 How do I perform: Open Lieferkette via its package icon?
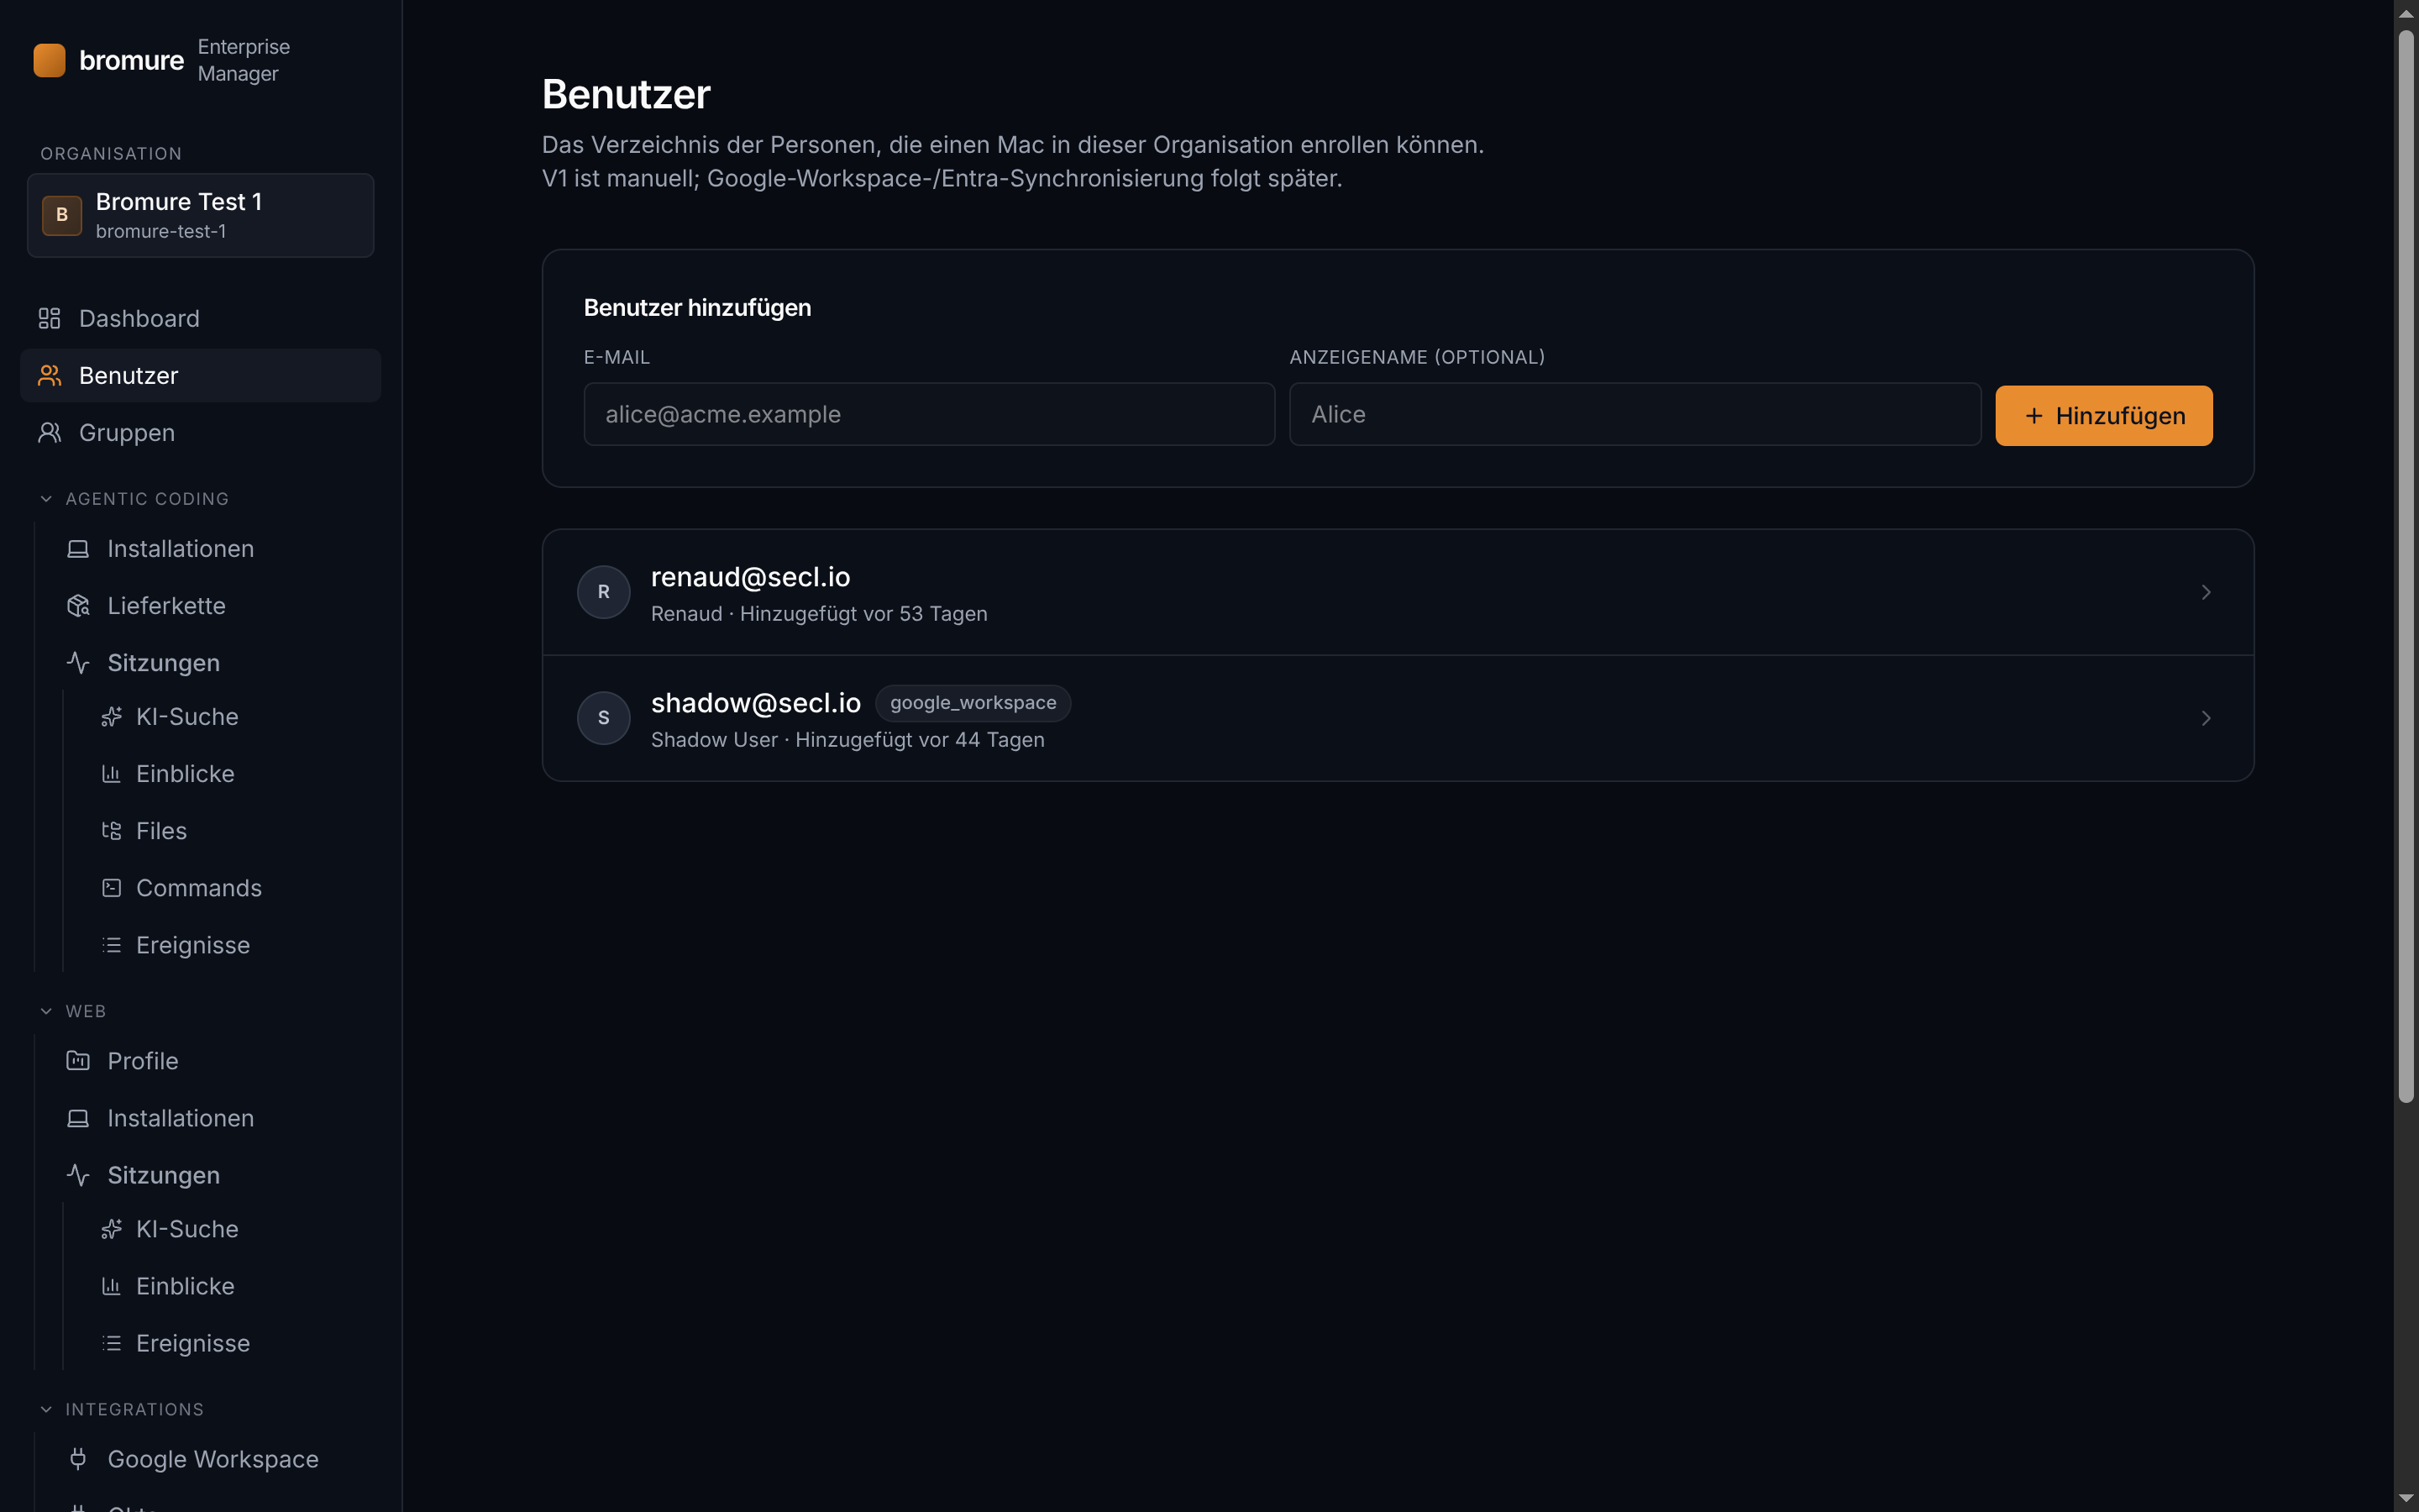[x=78, y=605]
